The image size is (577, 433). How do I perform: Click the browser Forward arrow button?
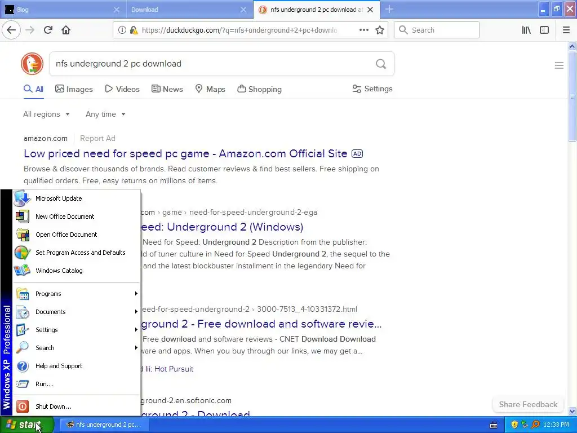point(30,30)
